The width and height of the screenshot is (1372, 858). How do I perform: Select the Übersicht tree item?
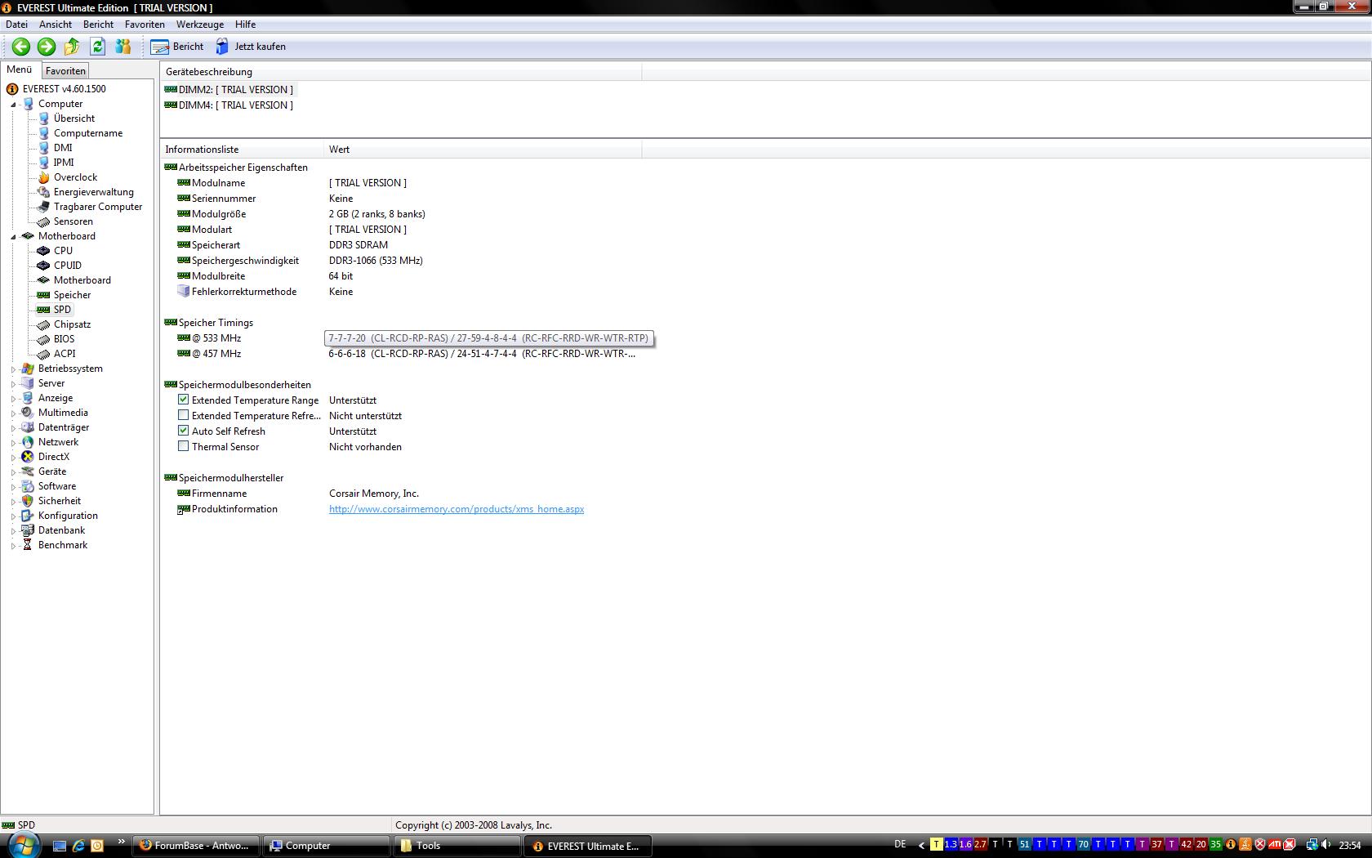pyautogui.click(x=74, y=118)
